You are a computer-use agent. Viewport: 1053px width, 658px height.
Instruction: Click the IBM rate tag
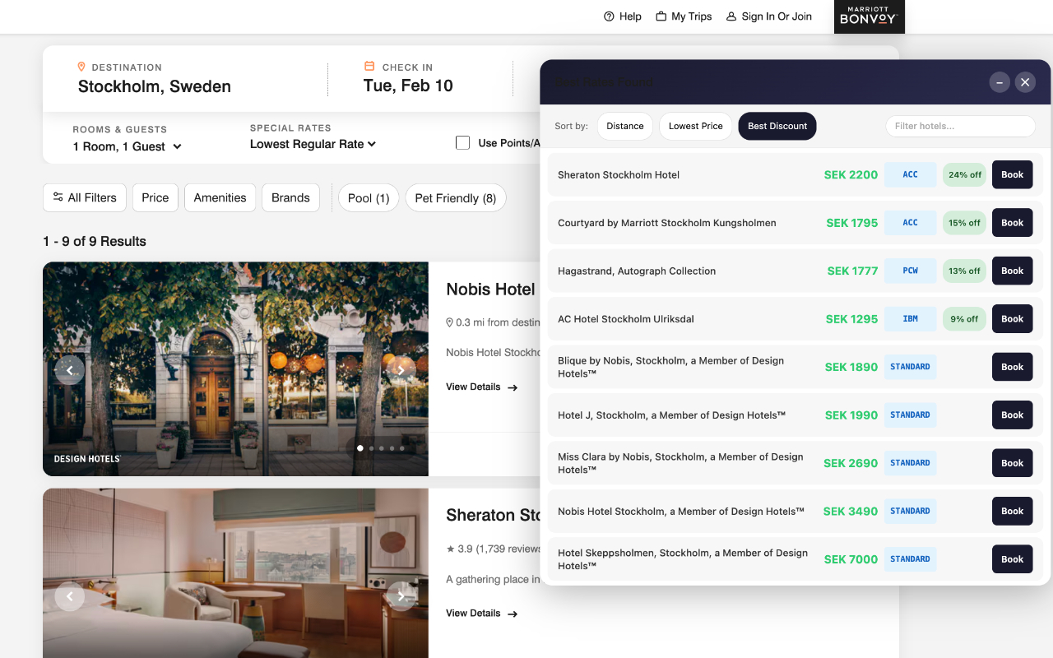pos(910,319)
